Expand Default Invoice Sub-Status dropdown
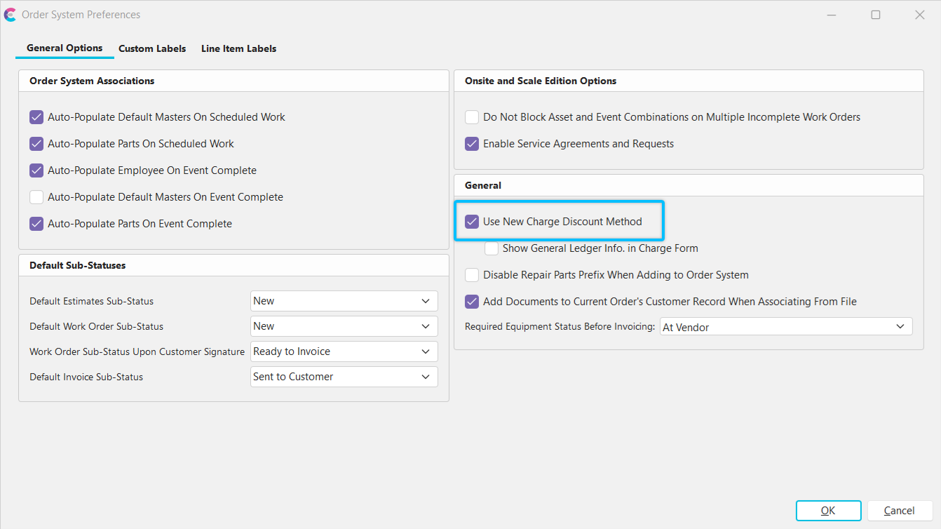941x529 pixels. 344,377
